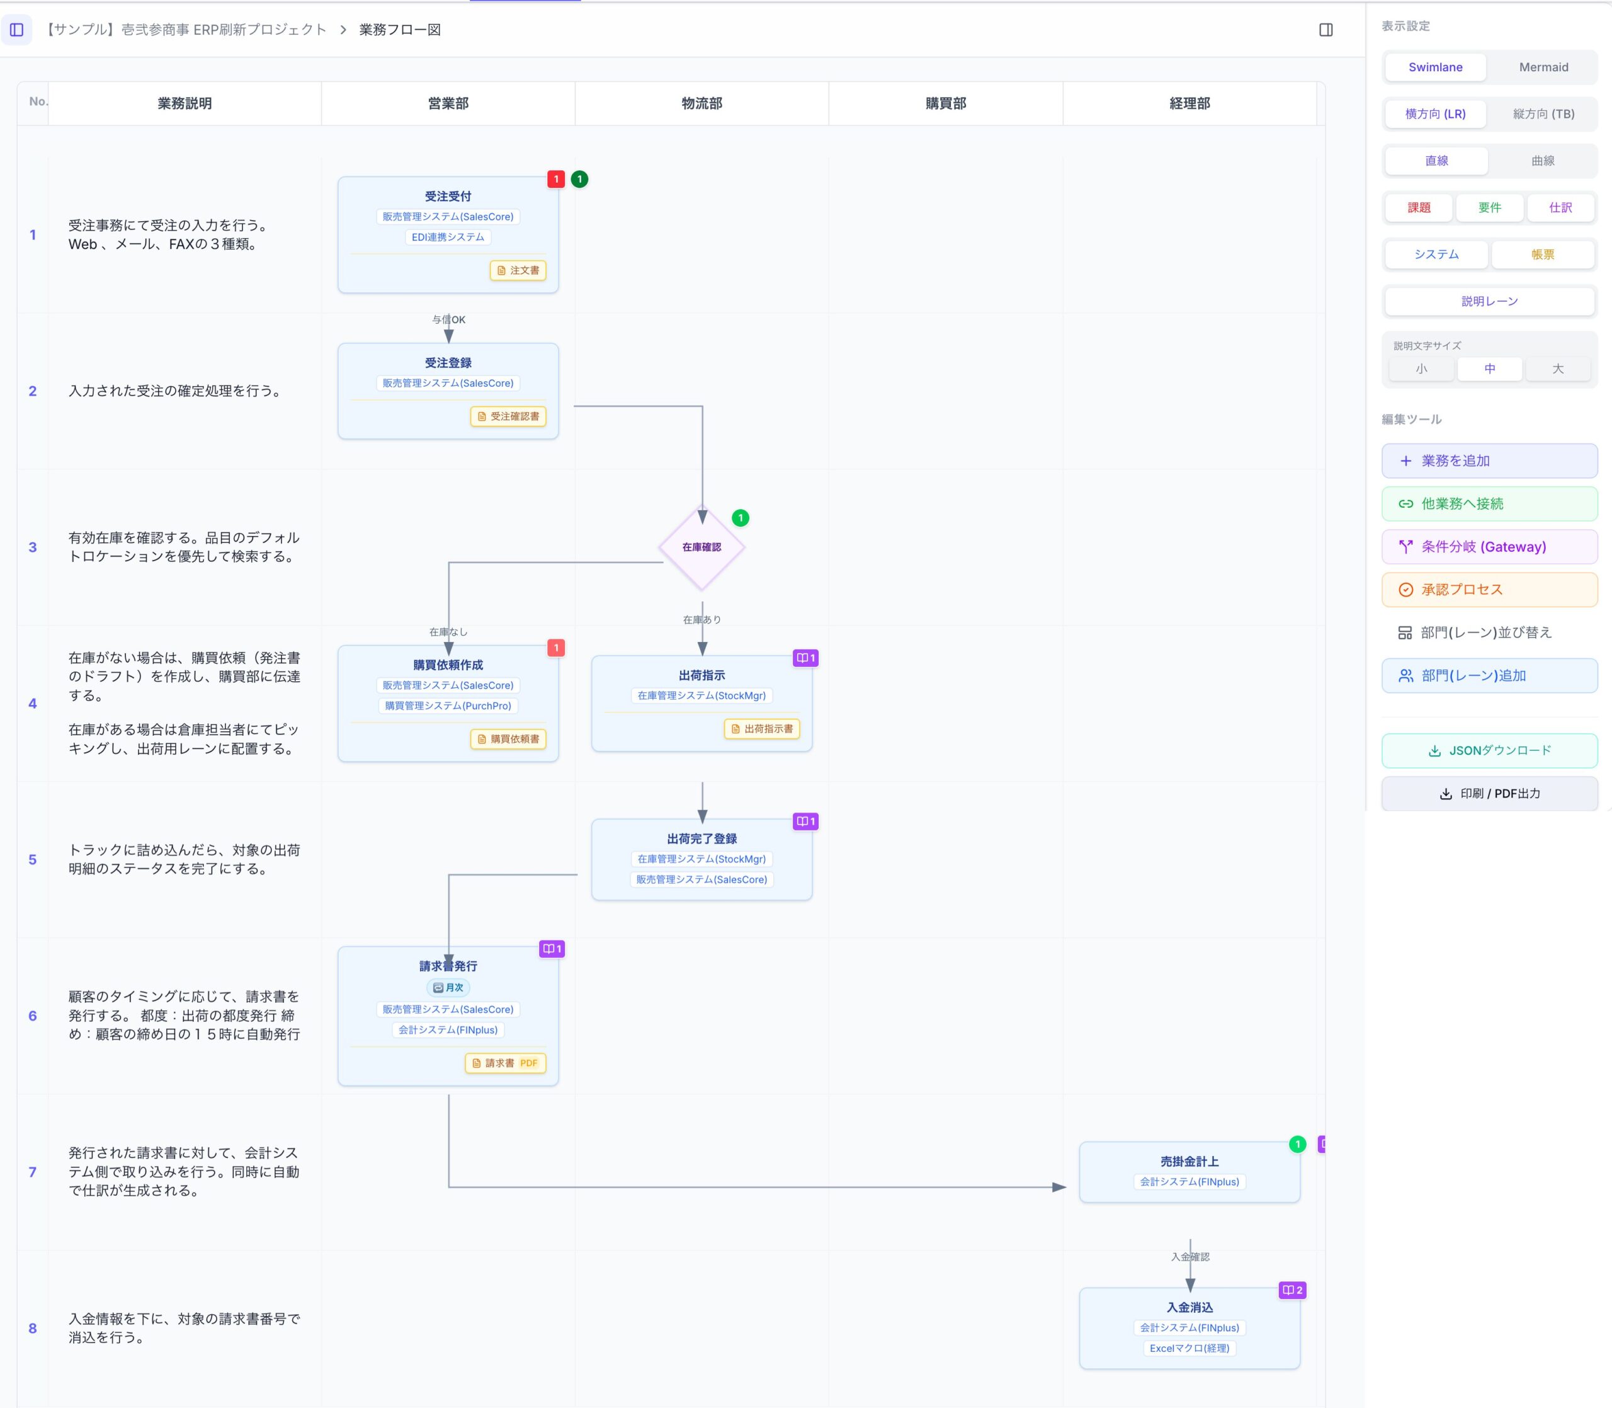Screen dimensions: 1612x1408
Task: Click JSONダウンロード button
Action: pyautogui.click(x=1489, y=750)
